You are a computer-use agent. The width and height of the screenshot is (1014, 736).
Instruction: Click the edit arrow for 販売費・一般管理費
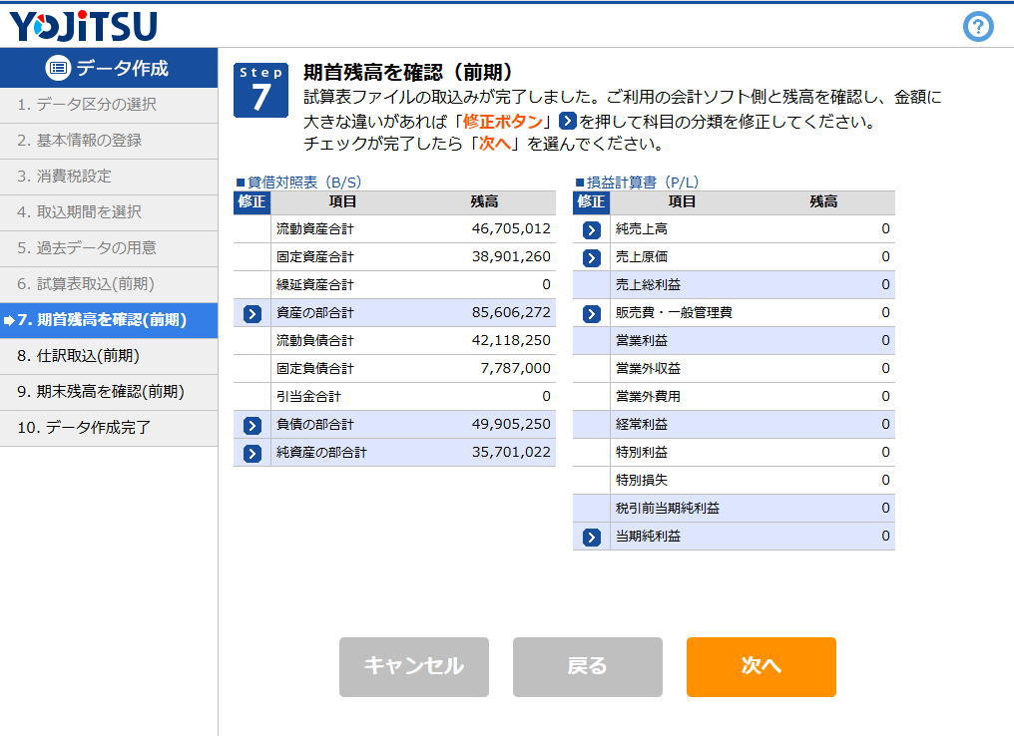click(x=592, y=313)
